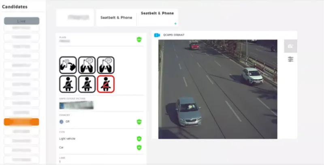324x165 pixels.
Task: Click the camera snapshot button beside image
Action: tap(290, 46)
